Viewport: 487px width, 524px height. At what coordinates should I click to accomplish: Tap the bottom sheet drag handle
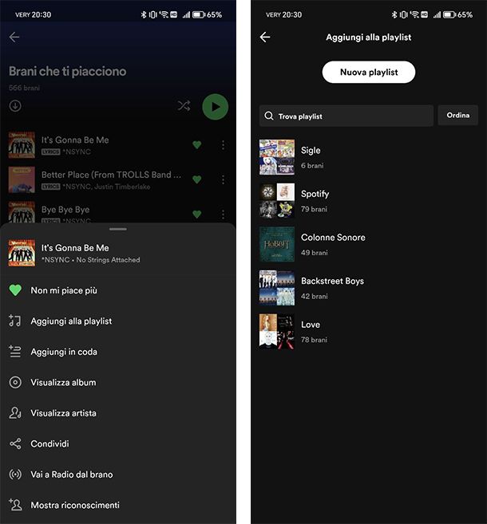pos(118,229)
